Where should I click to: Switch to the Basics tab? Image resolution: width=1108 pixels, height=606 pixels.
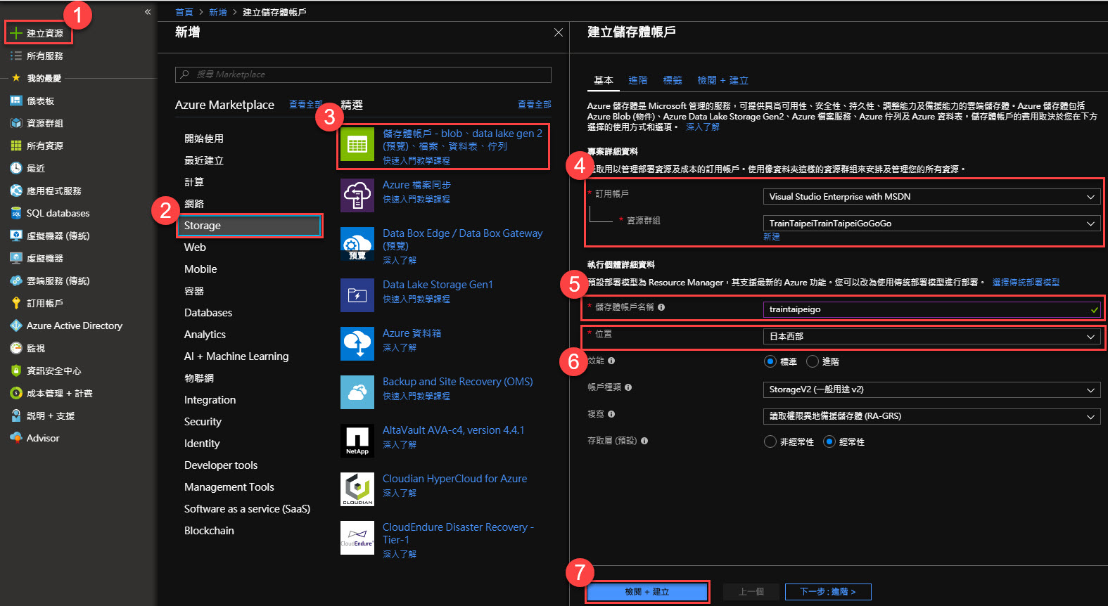(604, 80)
